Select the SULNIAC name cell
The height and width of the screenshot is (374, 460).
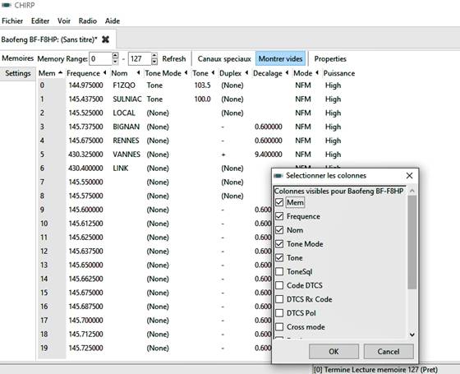pyautogui.click(x=127, y=99)
